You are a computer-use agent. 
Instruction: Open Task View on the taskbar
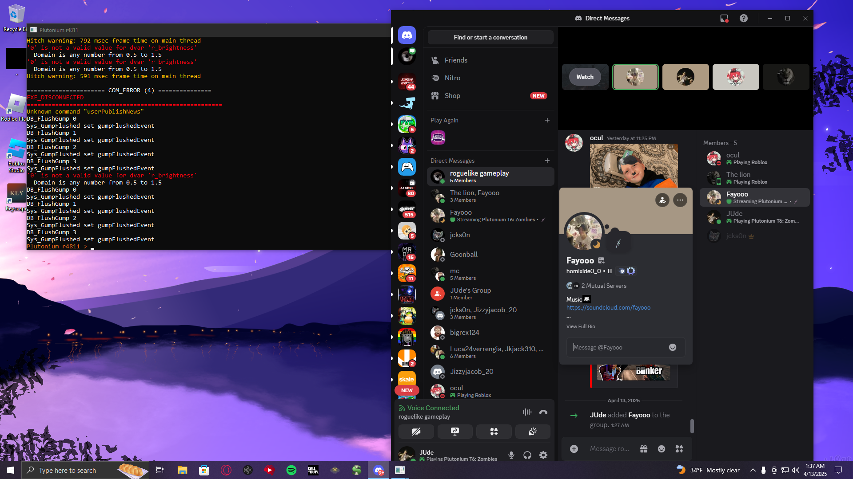[x=160, y=470]
